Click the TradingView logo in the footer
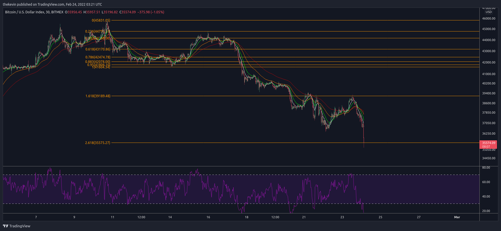 16,226
